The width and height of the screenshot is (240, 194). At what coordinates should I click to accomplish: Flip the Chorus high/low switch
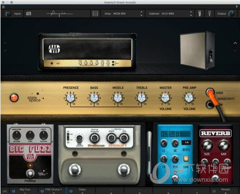point(68,137)
